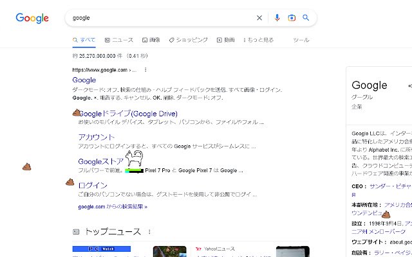This screenshot has height=257, width=412.
Task: Open options dots beside google.com URL
Action: (x=145, y=70)
